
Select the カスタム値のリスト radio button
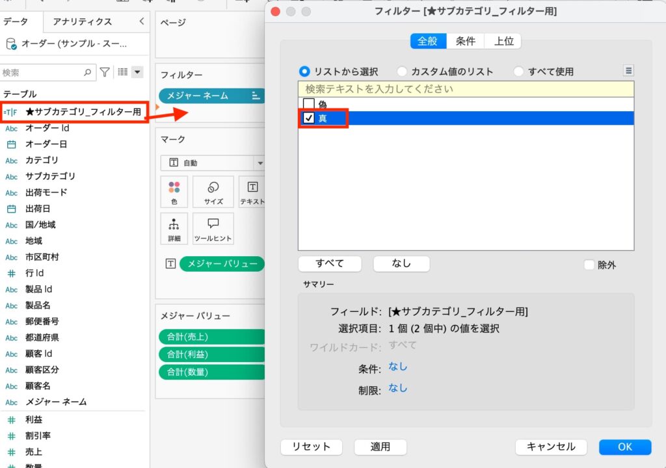403,71
